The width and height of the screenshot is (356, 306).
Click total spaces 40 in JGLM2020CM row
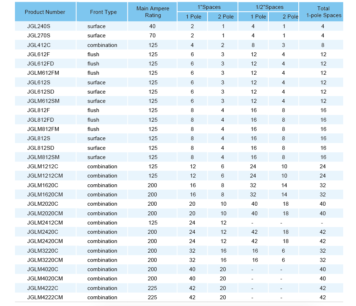[323, 213]
